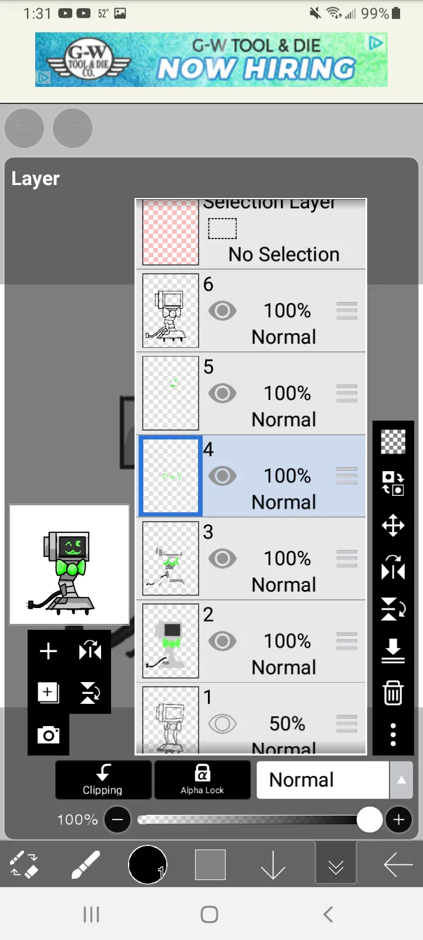
Task: Hide layer 6 with its eye icon
Action: click(x=222, y=311)
